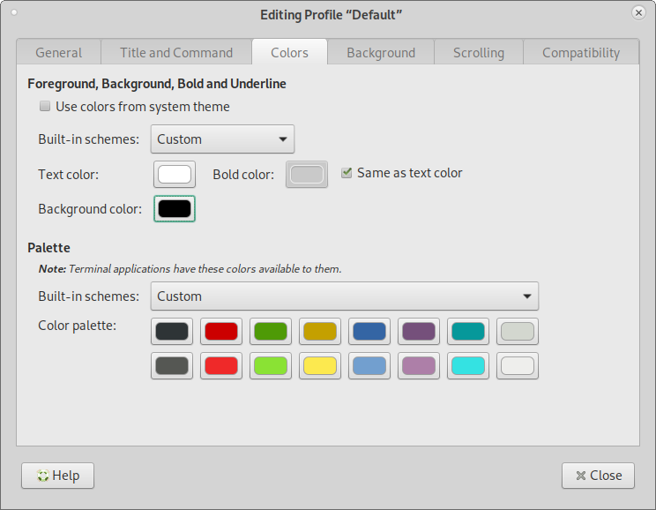The width and height of the screenshot is (656, 510).
Task: Select the Colors tab
Action: [x=289, y=52]
